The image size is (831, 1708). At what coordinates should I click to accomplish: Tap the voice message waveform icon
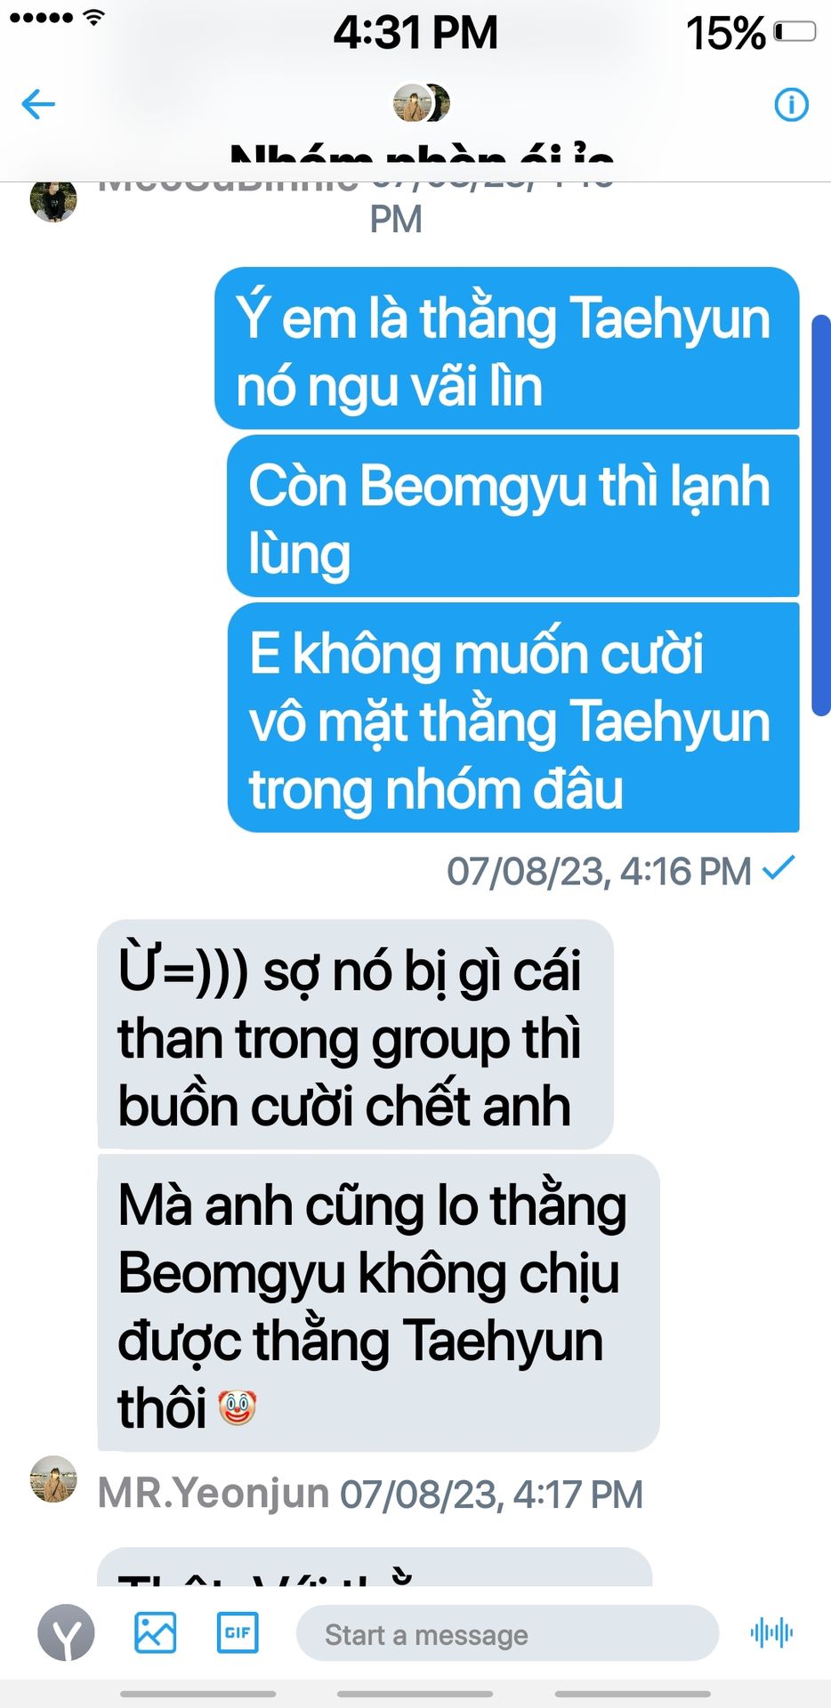click(771, 1632)
